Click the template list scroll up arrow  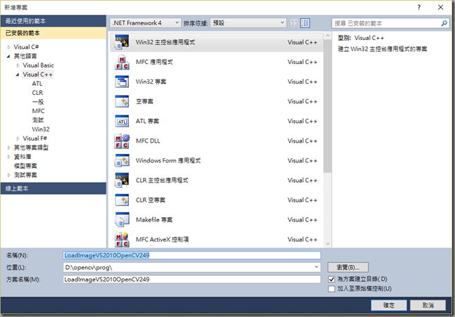click(x=328, y=36)
